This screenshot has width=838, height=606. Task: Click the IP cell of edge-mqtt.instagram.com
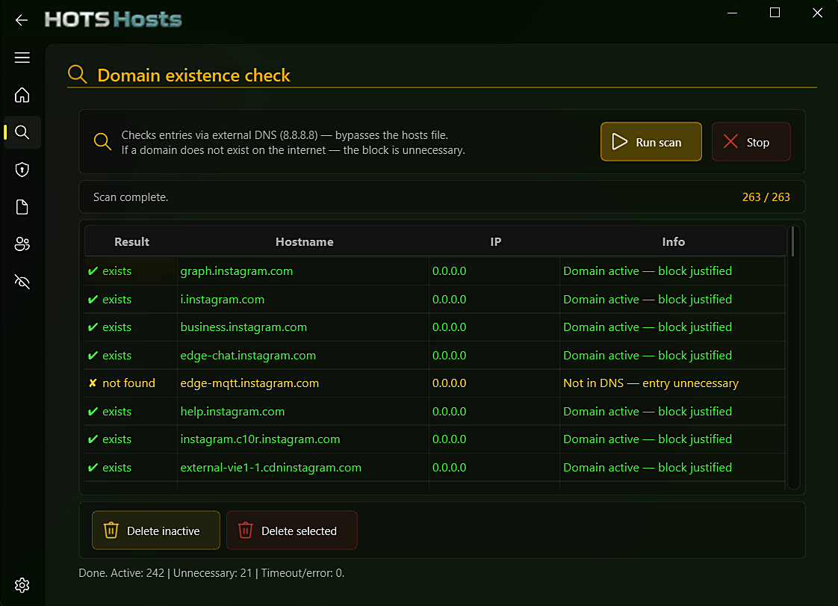click(494, 383)
